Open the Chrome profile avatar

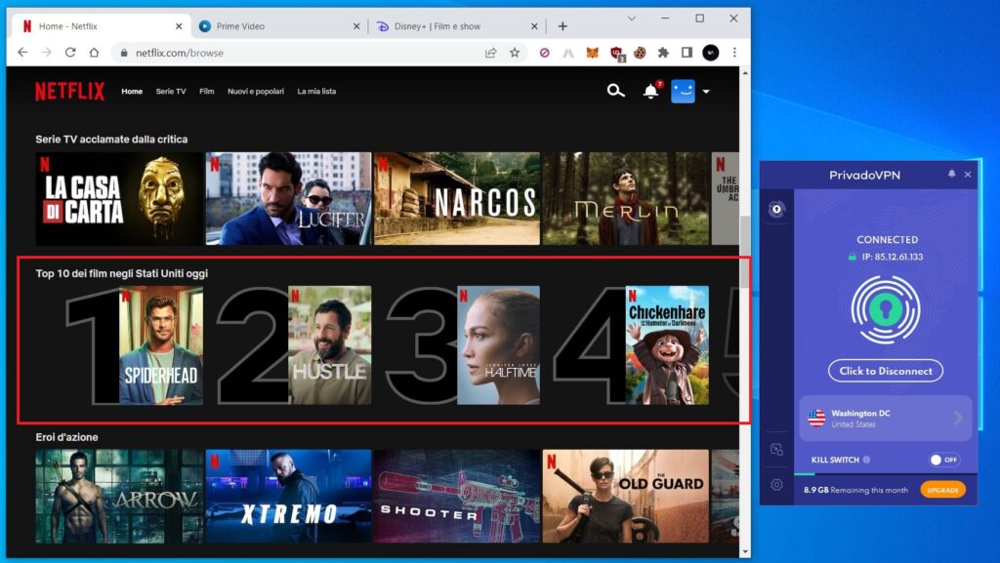pos(711,53)
